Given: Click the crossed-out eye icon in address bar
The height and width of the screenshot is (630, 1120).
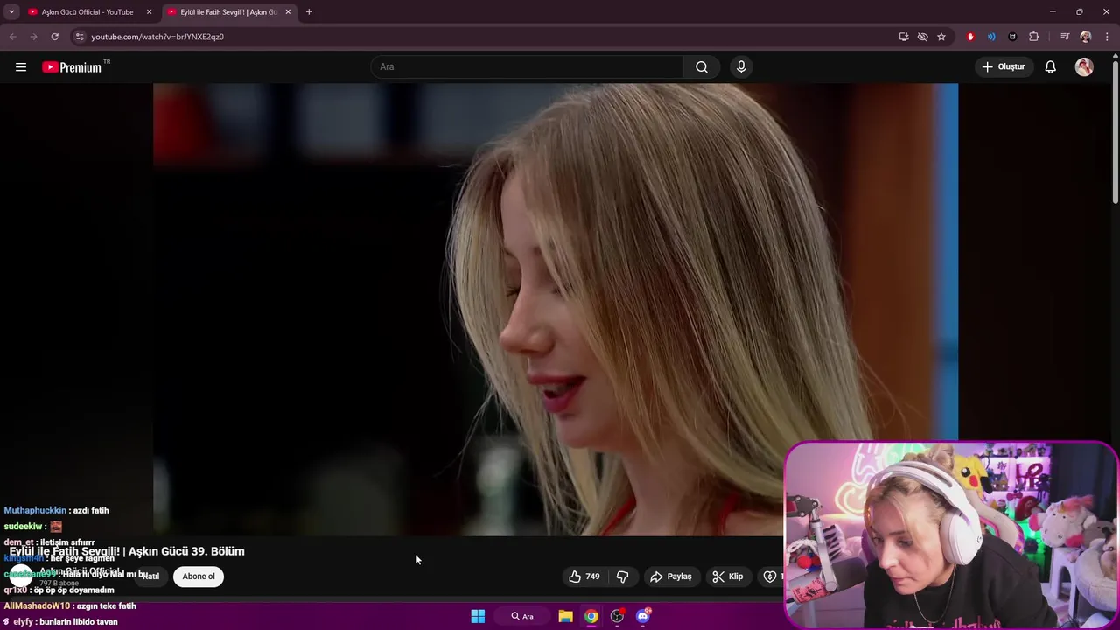Looking at the screenshot, I should [x=922, y=37].
